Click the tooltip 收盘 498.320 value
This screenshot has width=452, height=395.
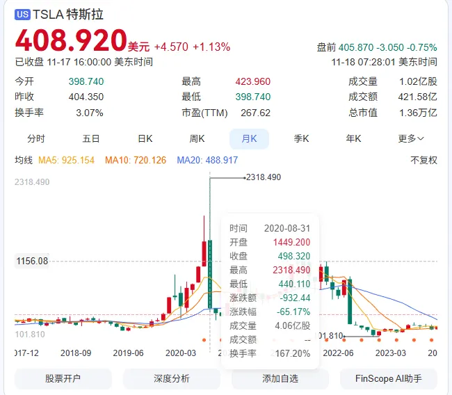tap(294, 256)
